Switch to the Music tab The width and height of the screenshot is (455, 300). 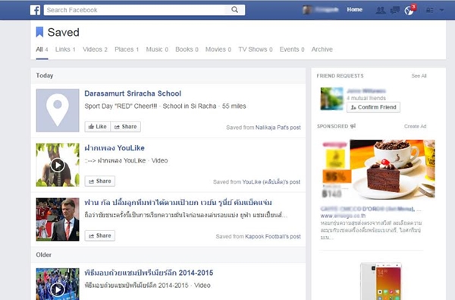pos(157,49)
